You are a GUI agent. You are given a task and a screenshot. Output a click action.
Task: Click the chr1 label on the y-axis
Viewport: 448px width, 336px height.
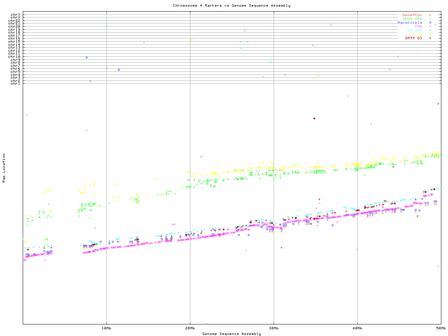[15, 84]
